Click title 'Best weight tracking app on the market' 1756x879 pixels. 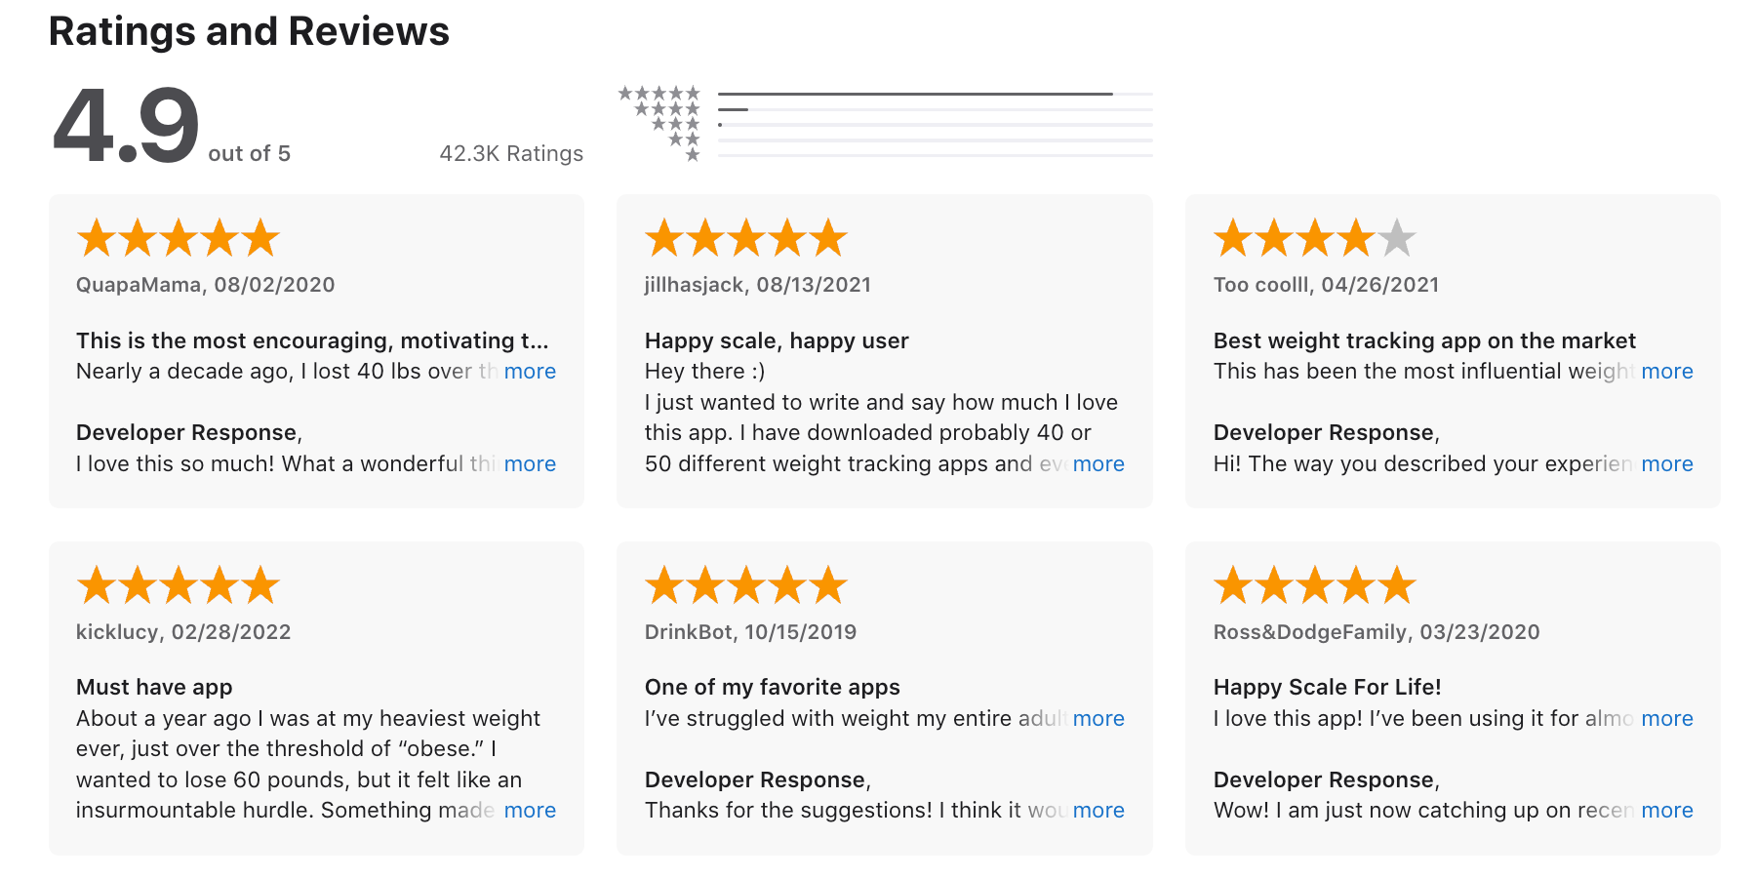1424,341
